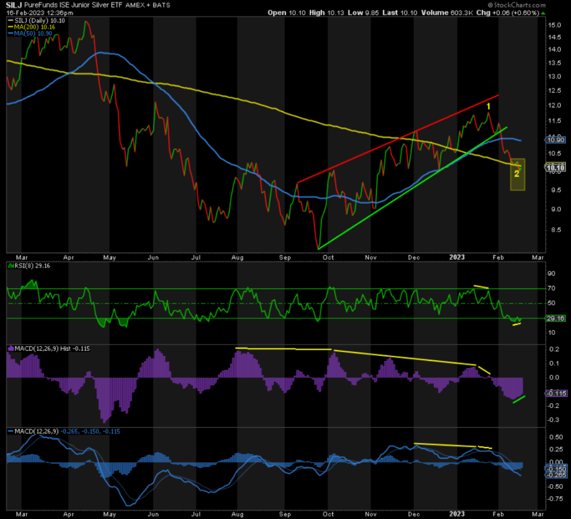The width and height of the screenshot is (571, 519).
Task: Click the green up-triangle beside Chg
Action: [543, 13]
